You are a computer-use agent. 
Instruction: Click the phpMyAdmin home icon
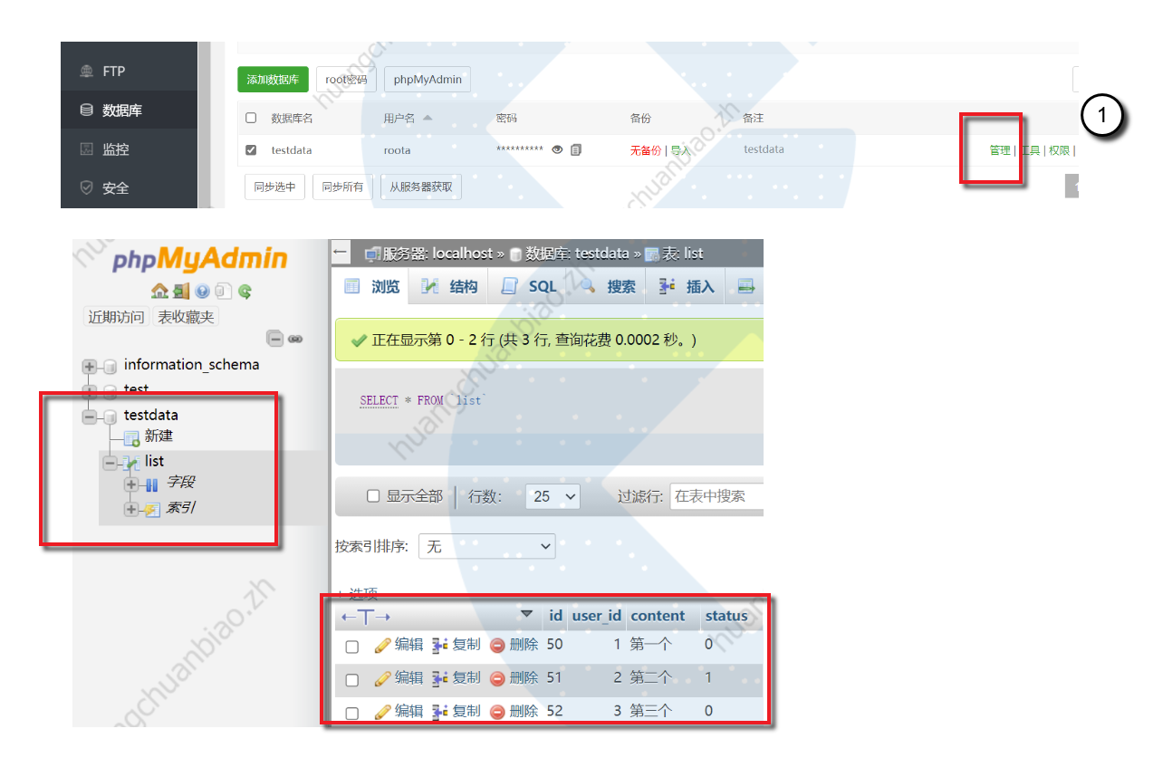pyautogui.click(x=160, y=291)
